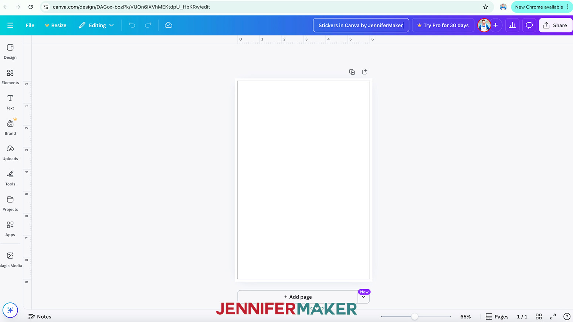Select the blank canvas page
573x322 pixels.
click(x=304, y=180)
